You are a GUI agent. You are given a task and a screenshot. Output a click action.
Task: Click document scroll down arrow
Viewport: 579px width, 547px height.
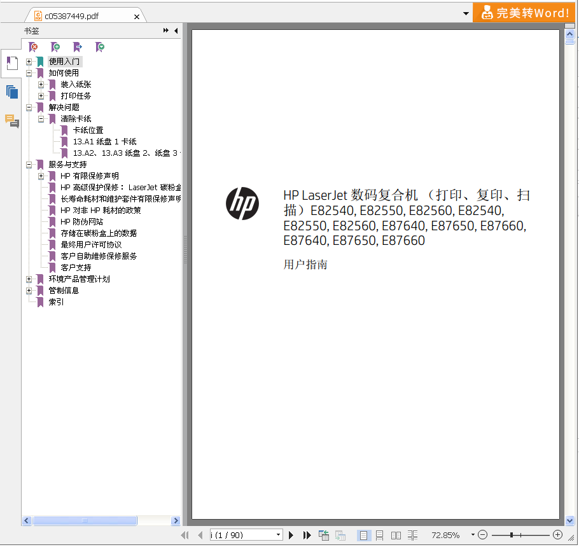coord(569,521)
